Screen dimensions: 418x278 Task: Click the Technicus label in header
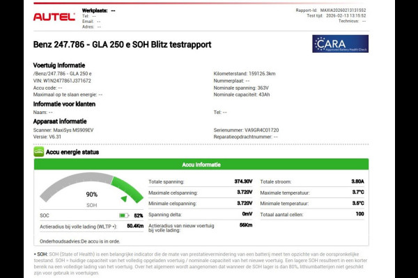pyautogui.click(x=348, y=21)
